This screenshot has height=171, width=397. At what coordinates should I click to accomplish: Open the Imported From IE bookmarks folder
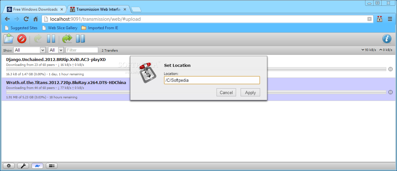click(x=100, y=28)
